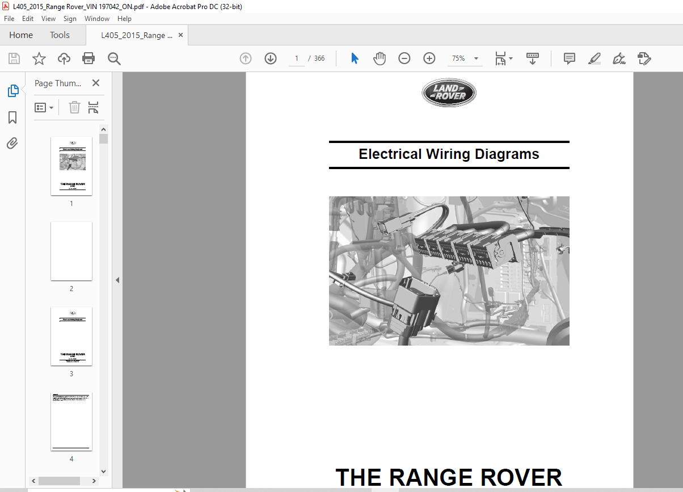Open the thumbnail options dropdown in Page Thumbnails

(44, 107)
